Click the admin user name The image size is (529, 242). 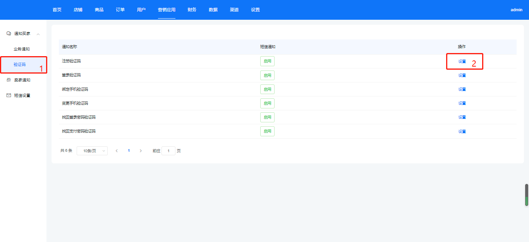click(x=516, y=10)
